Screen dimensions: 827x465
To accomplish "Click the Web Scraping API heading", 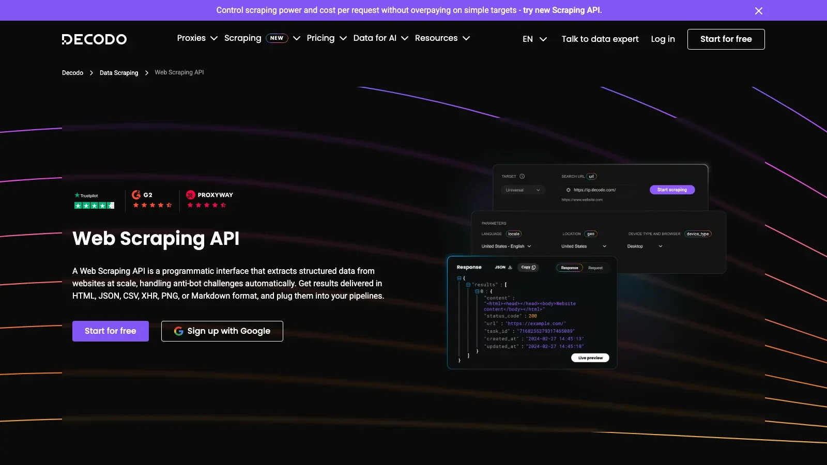I will 156,239.
